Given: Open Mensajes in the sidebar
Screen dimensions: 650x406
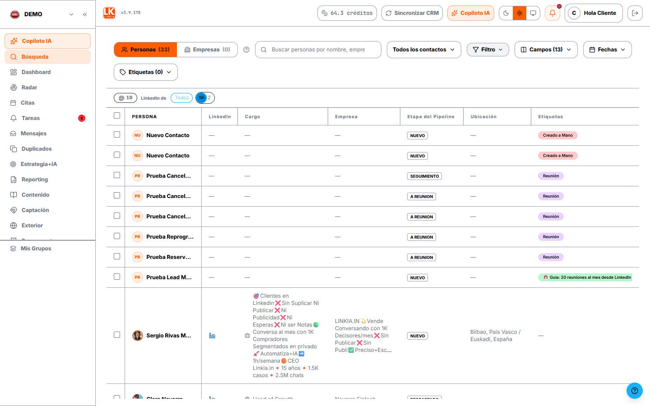Looking at the screenshot, I should pyautogui.click(x=47, y=134).
